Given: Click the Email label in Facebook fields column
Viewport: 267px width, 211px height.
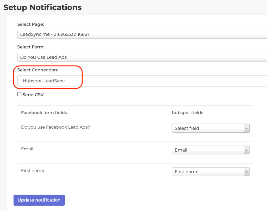Looking at the screenshot, I should 27,149.
